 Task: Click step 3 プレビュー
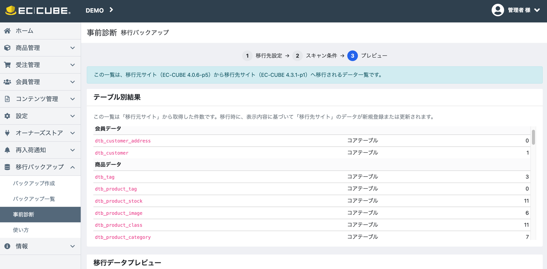[367, 56]
